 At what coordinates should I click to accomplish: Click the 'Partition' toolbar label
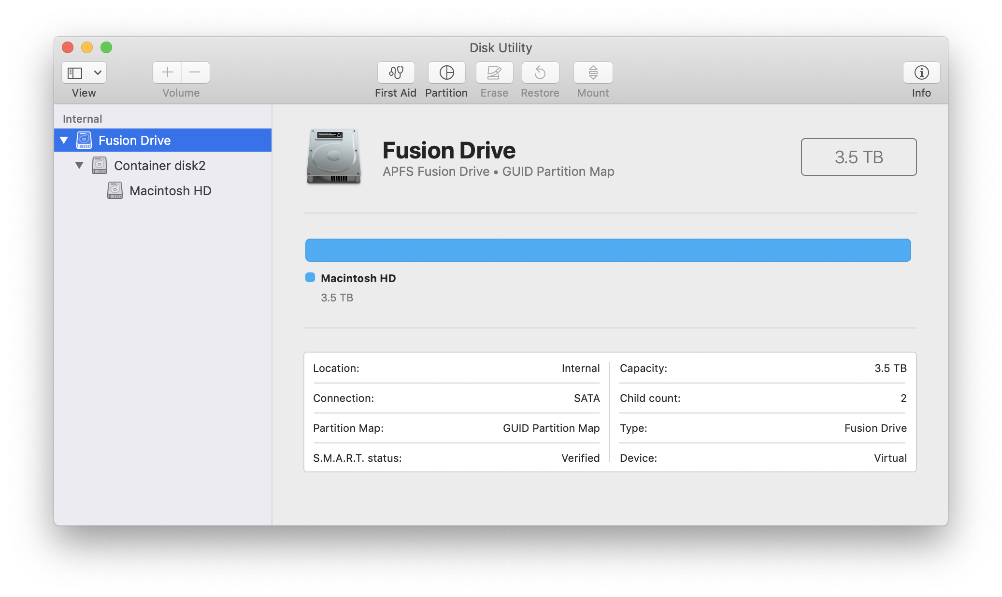(x=446, y=93)
